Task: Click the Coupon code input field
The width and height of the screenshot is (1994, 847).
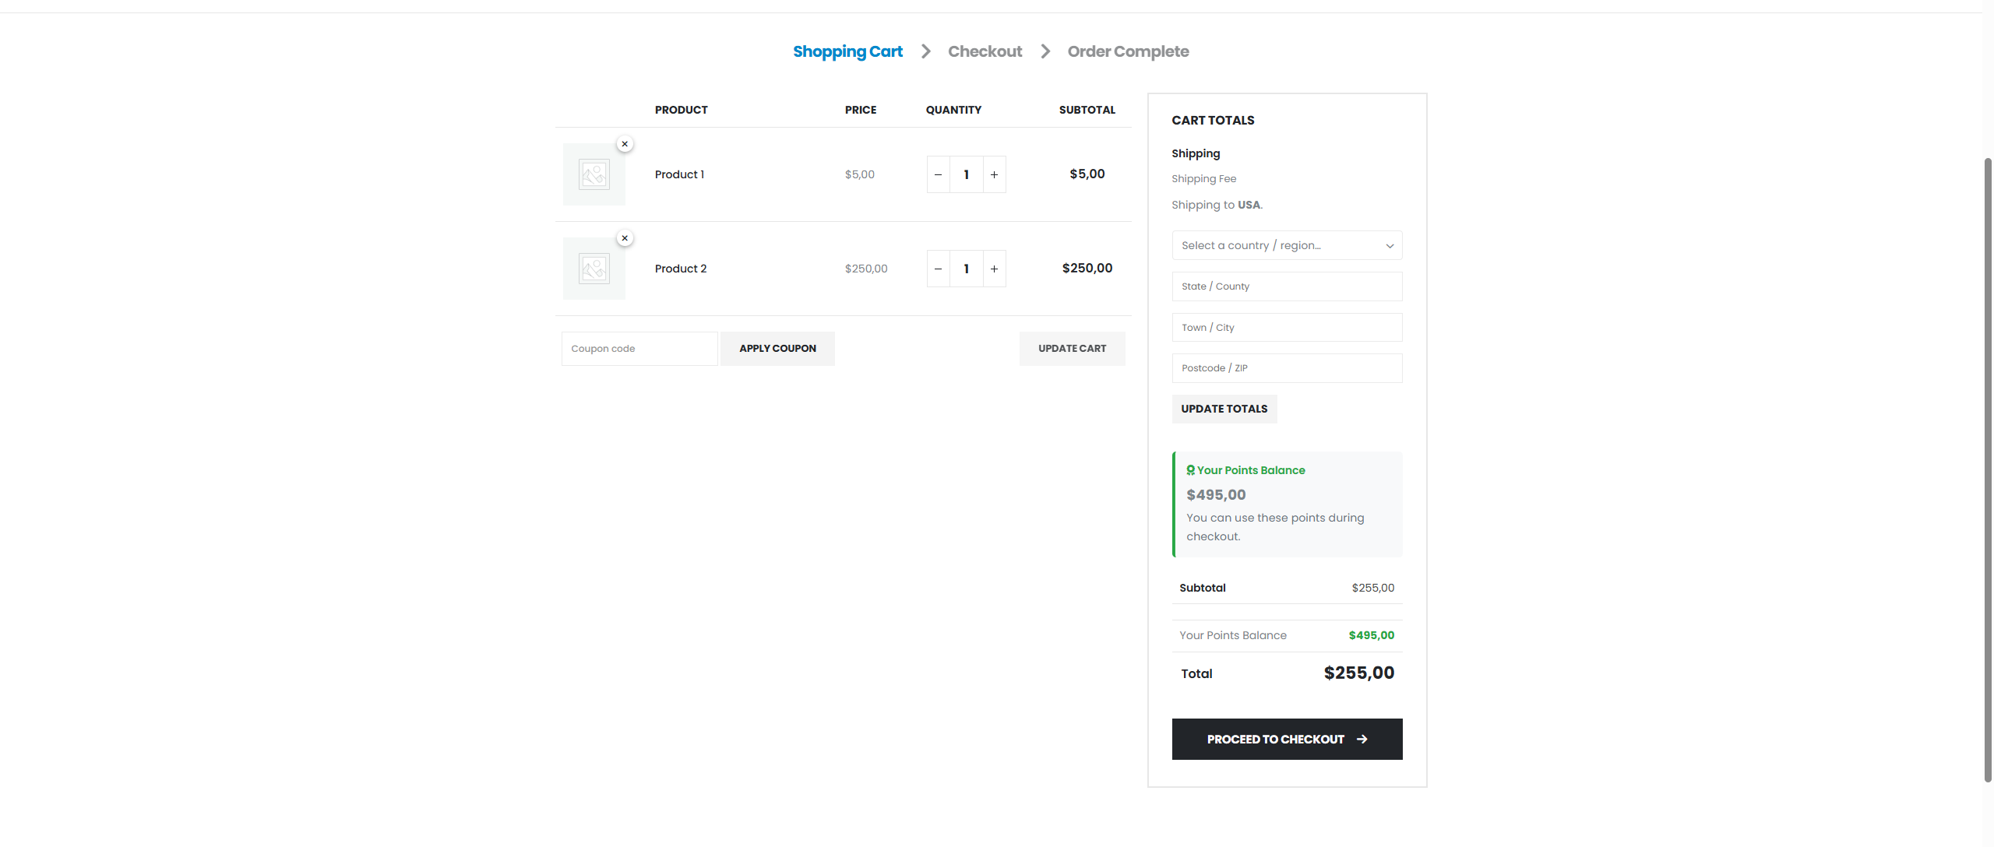Action: point(639,348)
